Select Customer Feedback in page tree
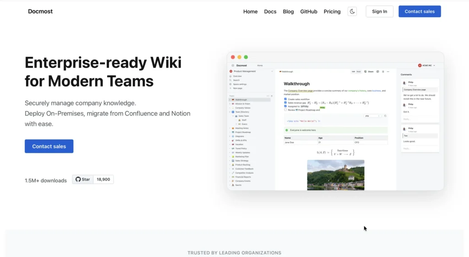This screenshot has height=257, width=469. click(x=245, y=169)
